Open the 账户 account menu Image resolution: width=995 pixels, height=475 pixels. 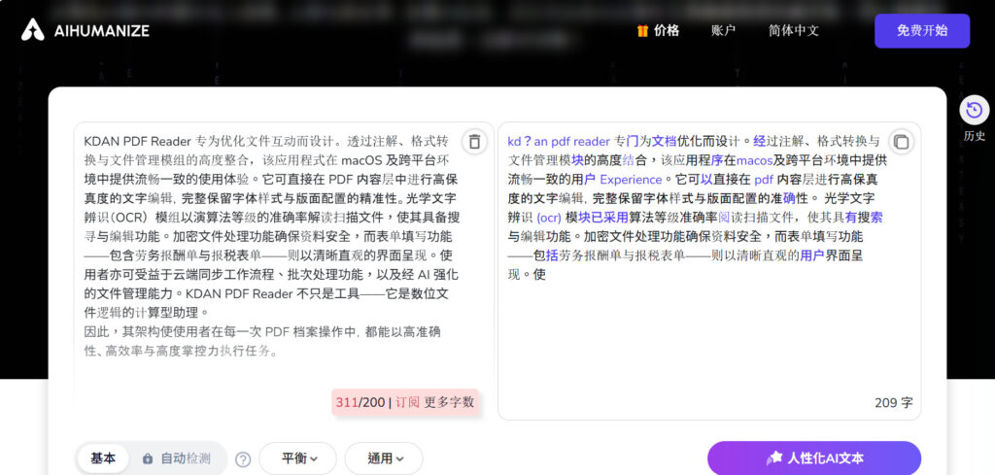[x=723, y=30]
